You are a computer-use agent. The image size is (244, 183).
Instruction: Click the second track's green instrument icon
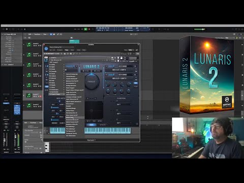coord(29,55)
